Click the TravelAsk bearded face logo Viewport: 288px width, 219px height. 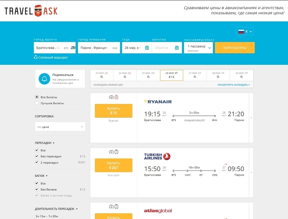[38, 11]
